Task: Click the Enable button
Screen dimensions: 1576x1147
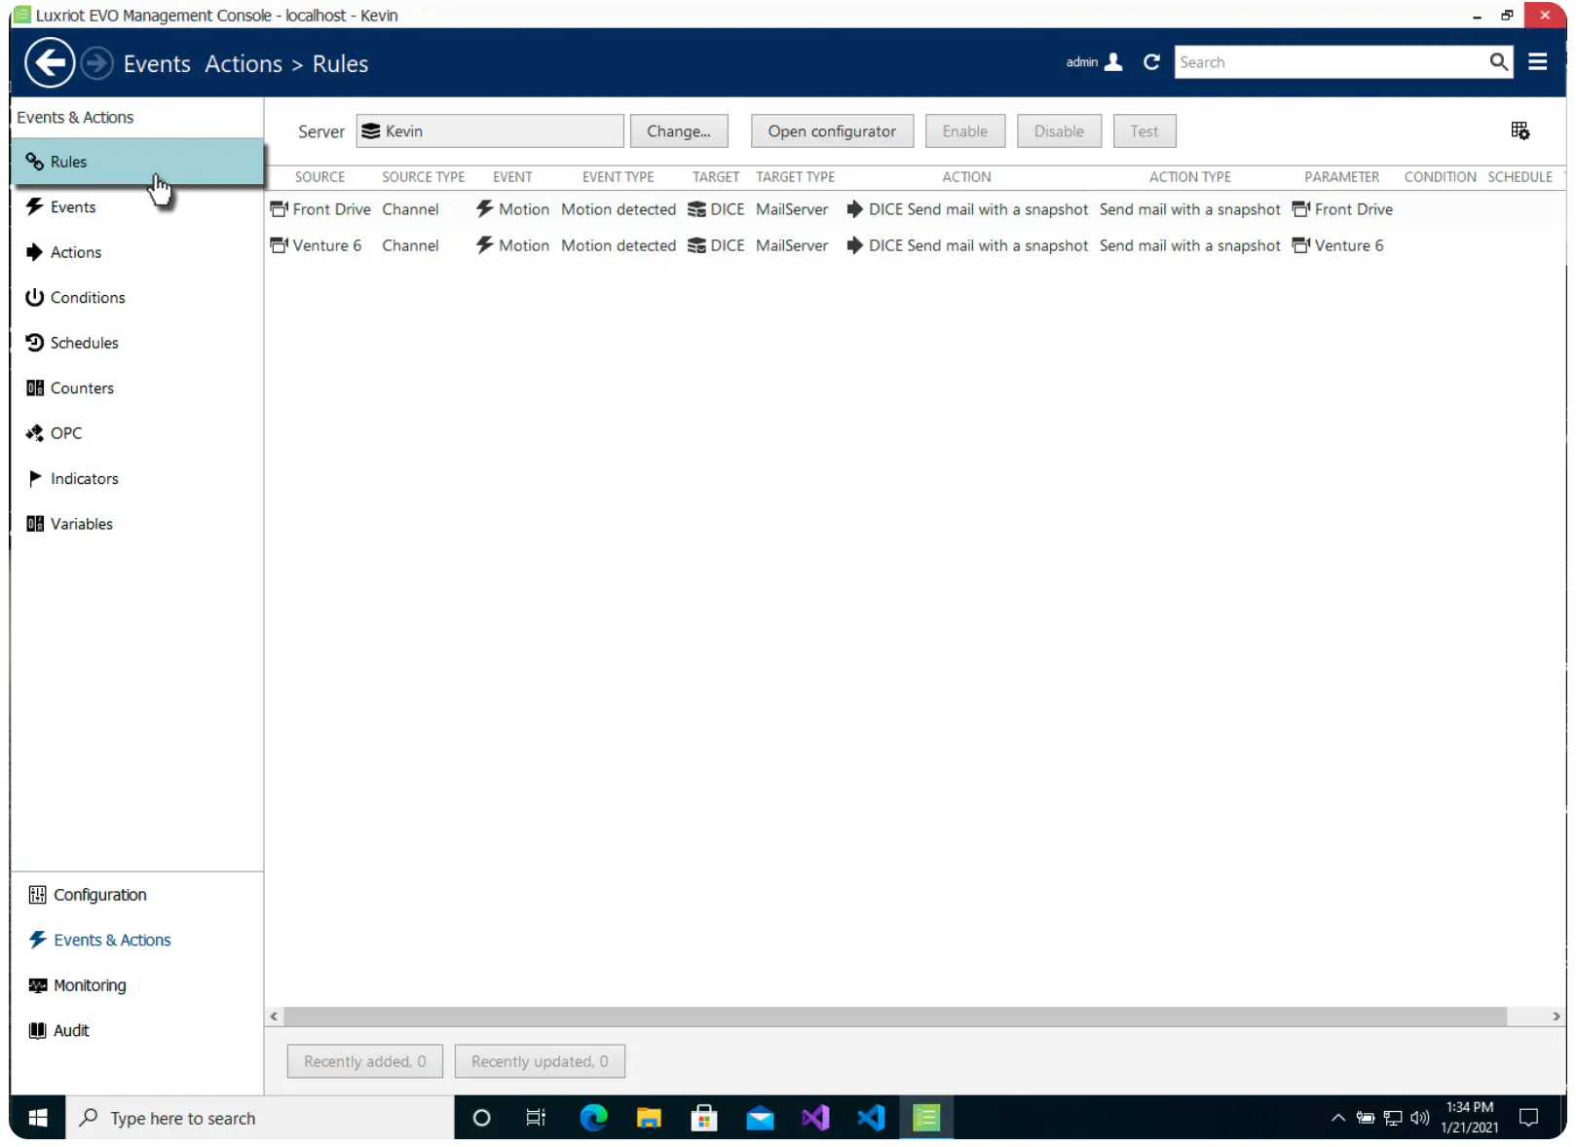Action: click(x=964, y=131)
